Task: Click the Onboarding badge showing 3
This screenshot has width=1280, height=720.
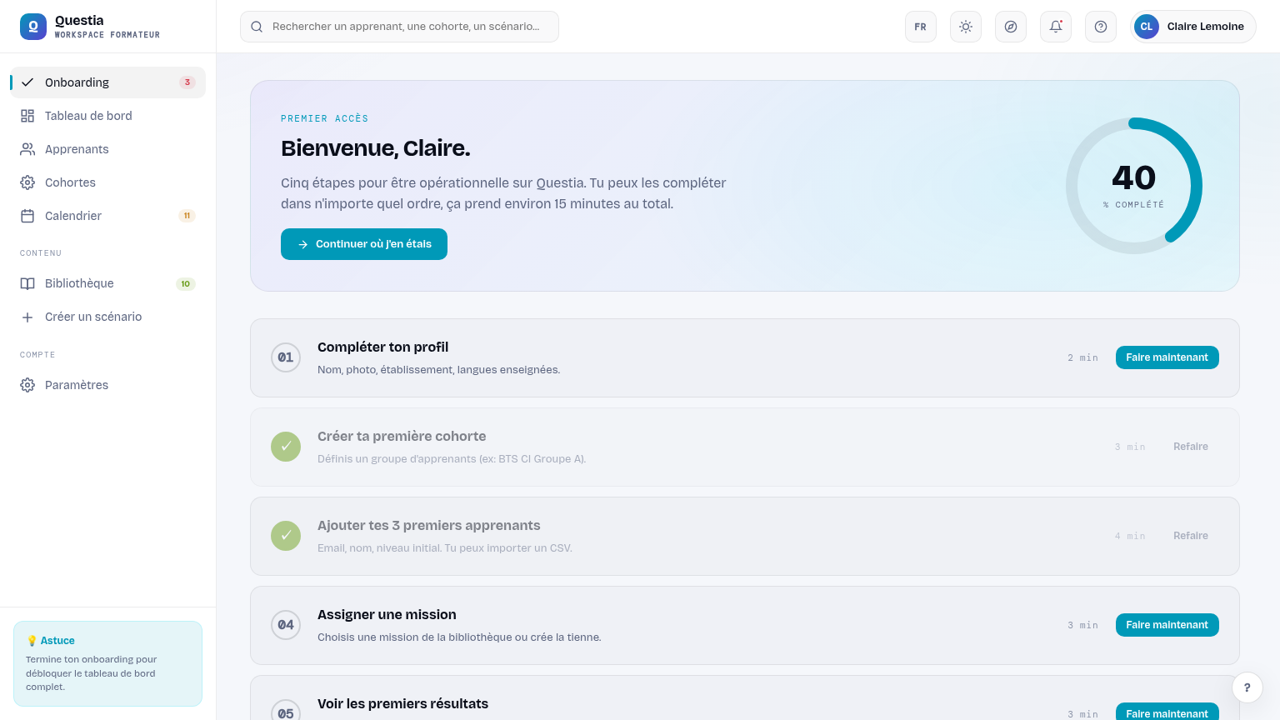Action: click(187, 82)
